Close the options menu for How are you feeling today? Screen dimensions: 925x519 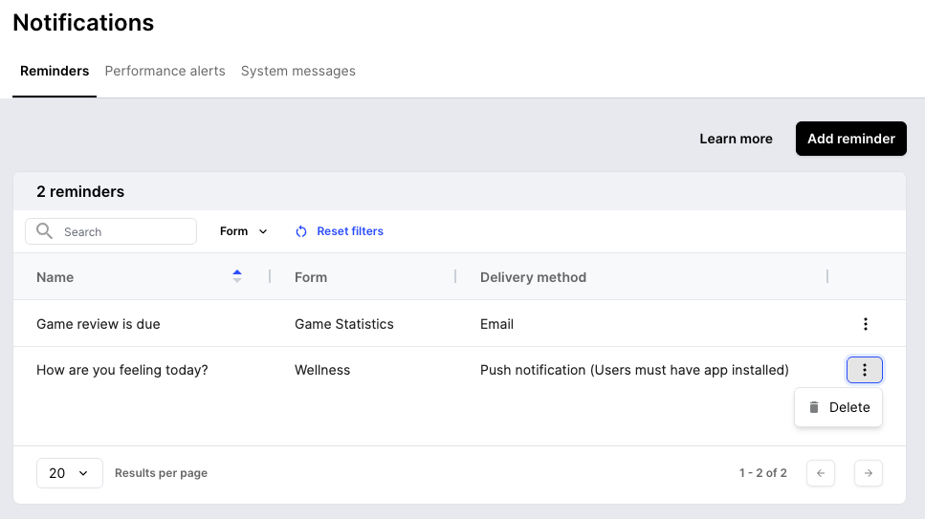(864, 370)
